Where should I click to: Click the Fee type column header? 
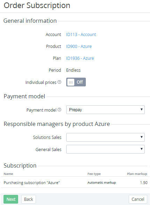[94, 174]
